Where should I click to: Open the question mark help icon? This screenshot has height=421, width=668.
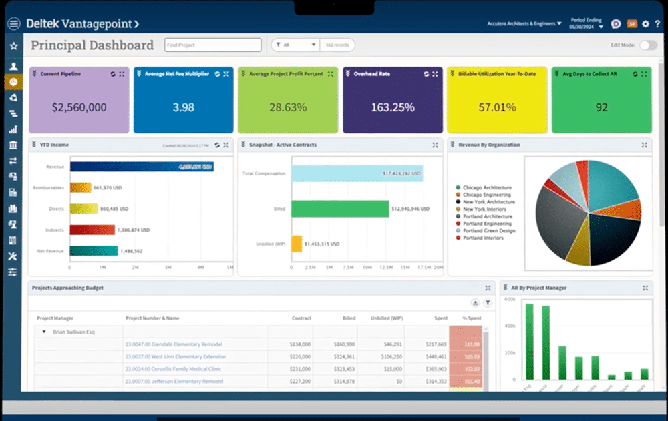657,24
